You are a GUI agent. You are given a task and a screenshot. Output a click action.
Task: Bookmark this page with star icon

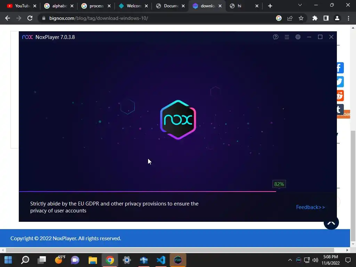click(x=301, y=18)
